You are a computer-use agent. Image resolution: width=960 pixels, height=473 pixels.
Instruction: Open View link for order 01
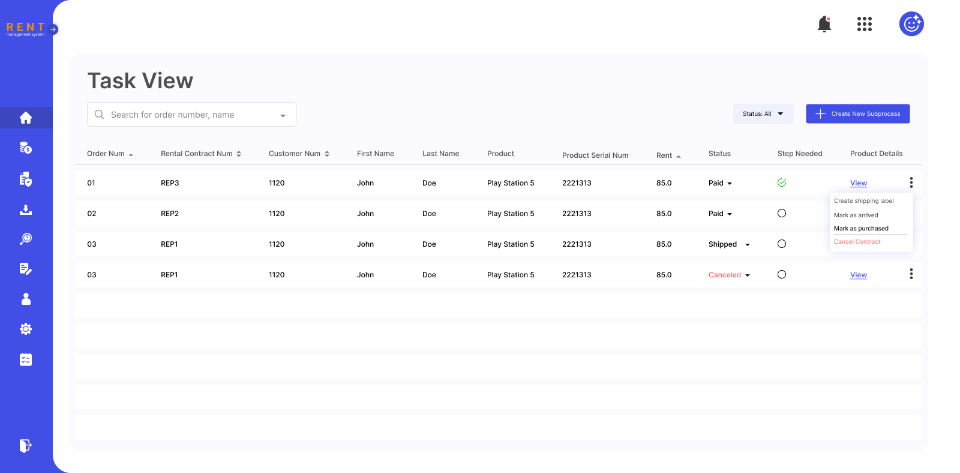click(858, 183)
